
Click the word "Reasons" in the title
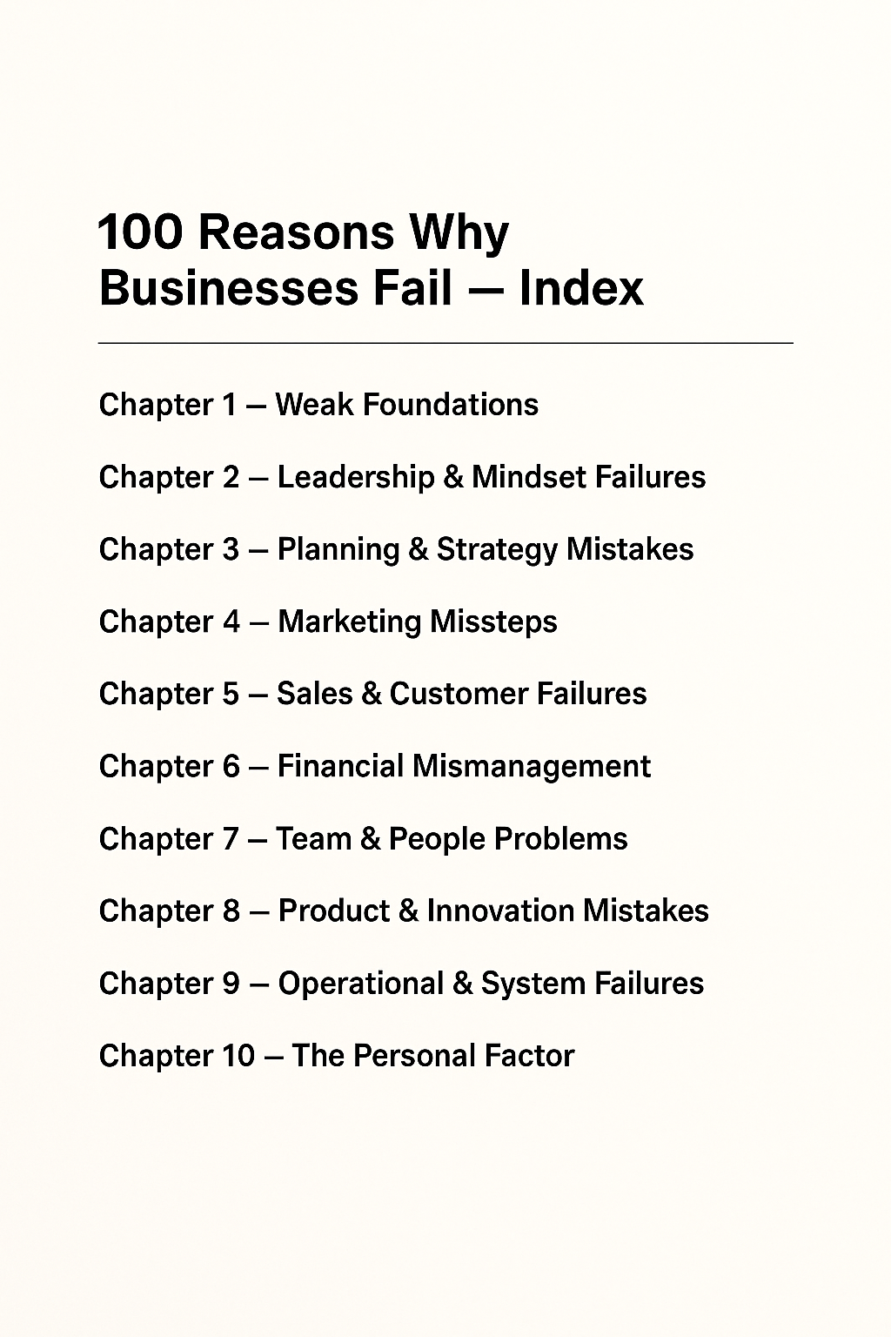point(298,232)
